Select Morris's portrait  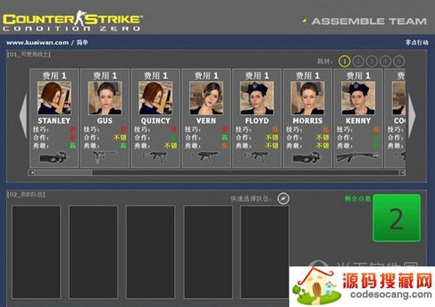point(307,98)
